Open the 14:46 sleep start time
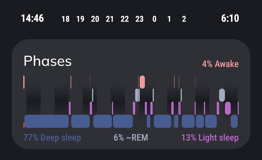Image resolution: width=262 pixels, height=160 pixels. coord(32,18)
